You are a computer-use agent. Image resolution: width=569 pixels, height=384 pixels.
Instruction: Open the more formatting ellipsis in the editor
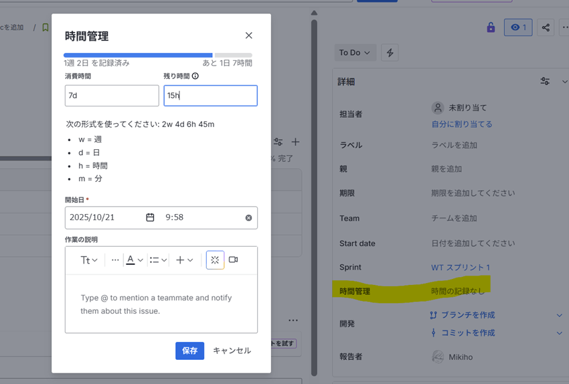[115, 260]
